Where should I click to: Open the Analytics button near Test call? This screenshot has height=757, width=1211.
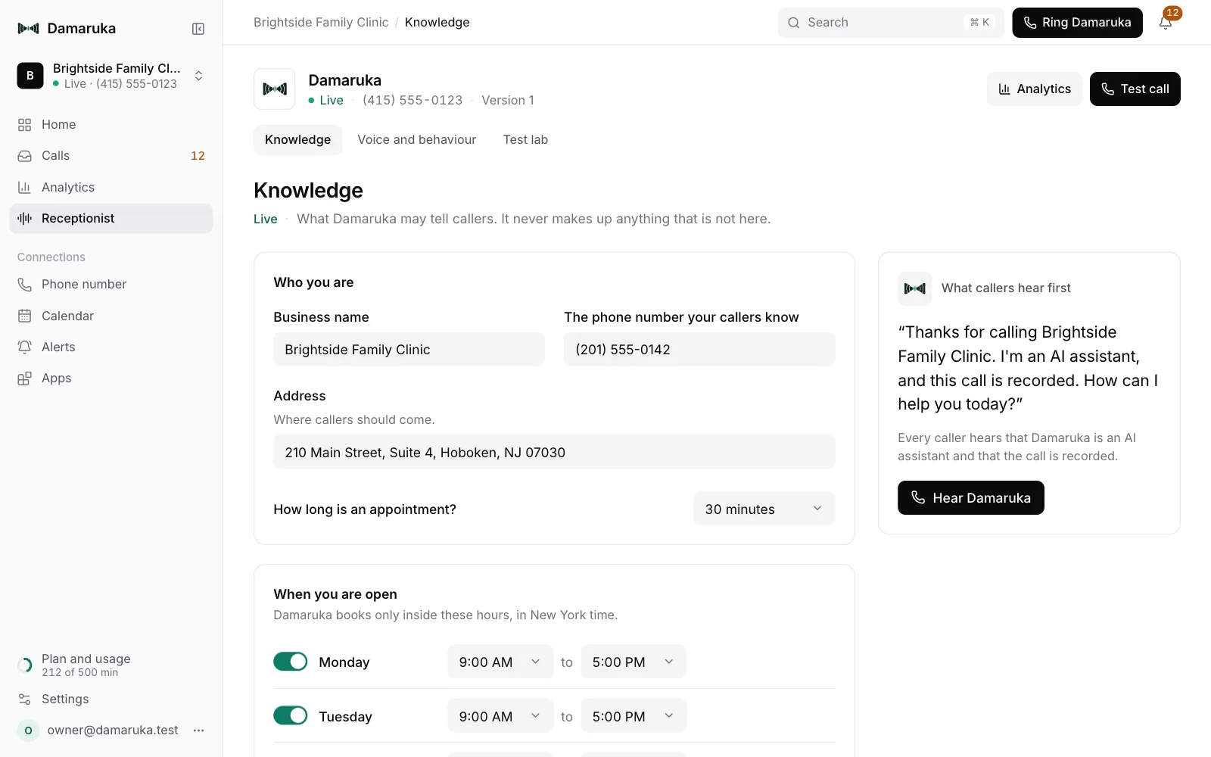point(1035,89)
